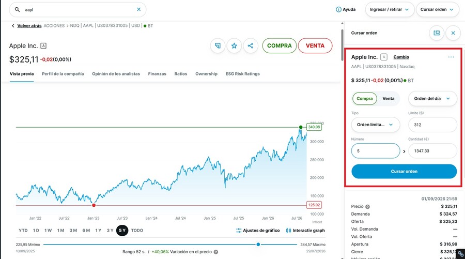The width and height of the screenshot is (465, 259).
Task: Click arrow between Número and Cantidad
Action: (404, 151)
